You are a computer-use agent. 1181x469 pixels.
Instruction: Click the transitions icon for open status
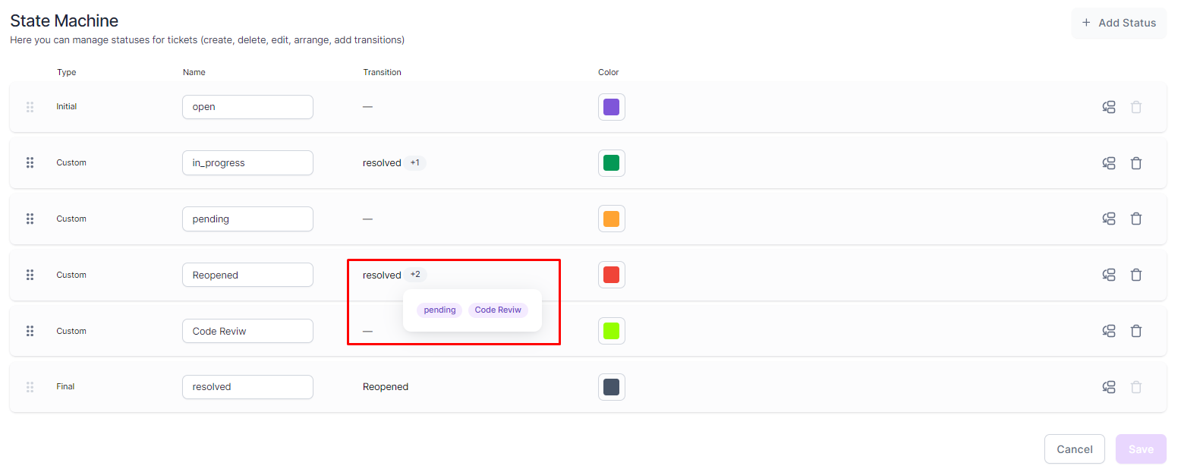click(1108, 107)
